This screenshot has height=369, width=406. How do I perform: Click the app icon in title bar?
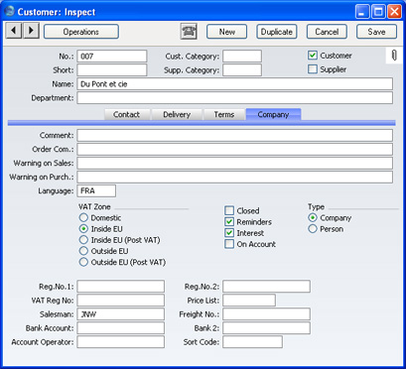point(10,11)
